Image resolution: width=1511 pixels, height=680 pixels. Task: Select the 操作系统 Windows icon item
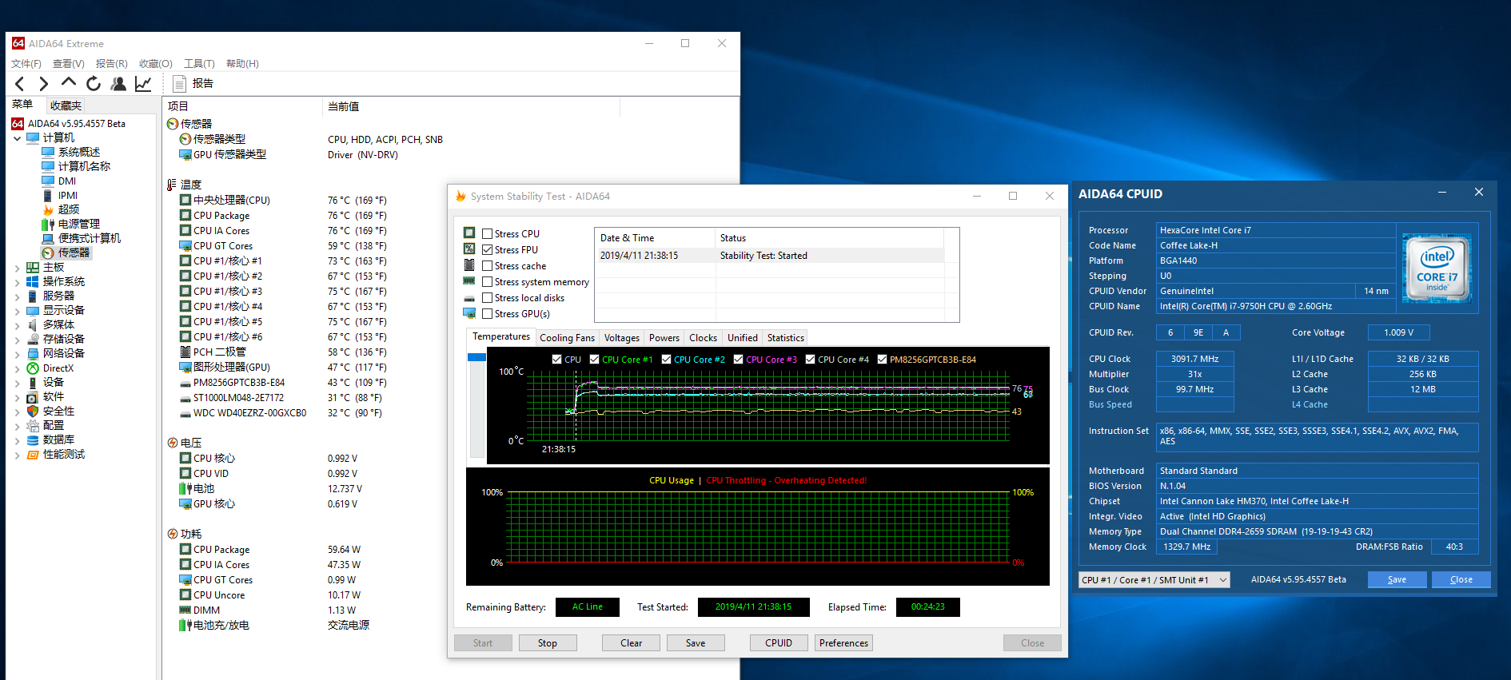pyautogui.click(x=33, y=281)
